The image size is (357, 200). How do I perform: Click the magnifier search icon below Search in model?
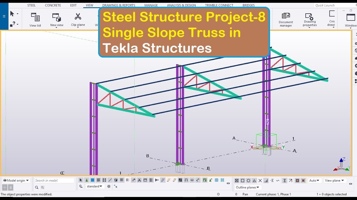point(37,187)
